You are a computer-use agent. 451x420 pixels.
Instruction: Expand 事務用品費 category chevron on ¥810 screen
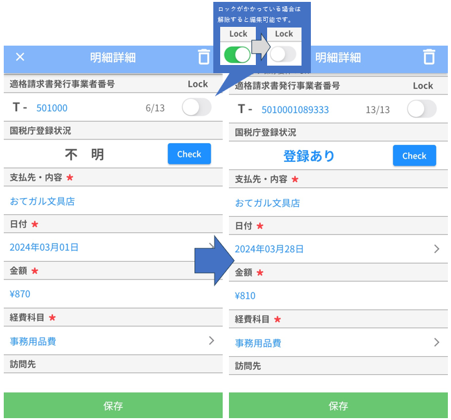(437, 342)
